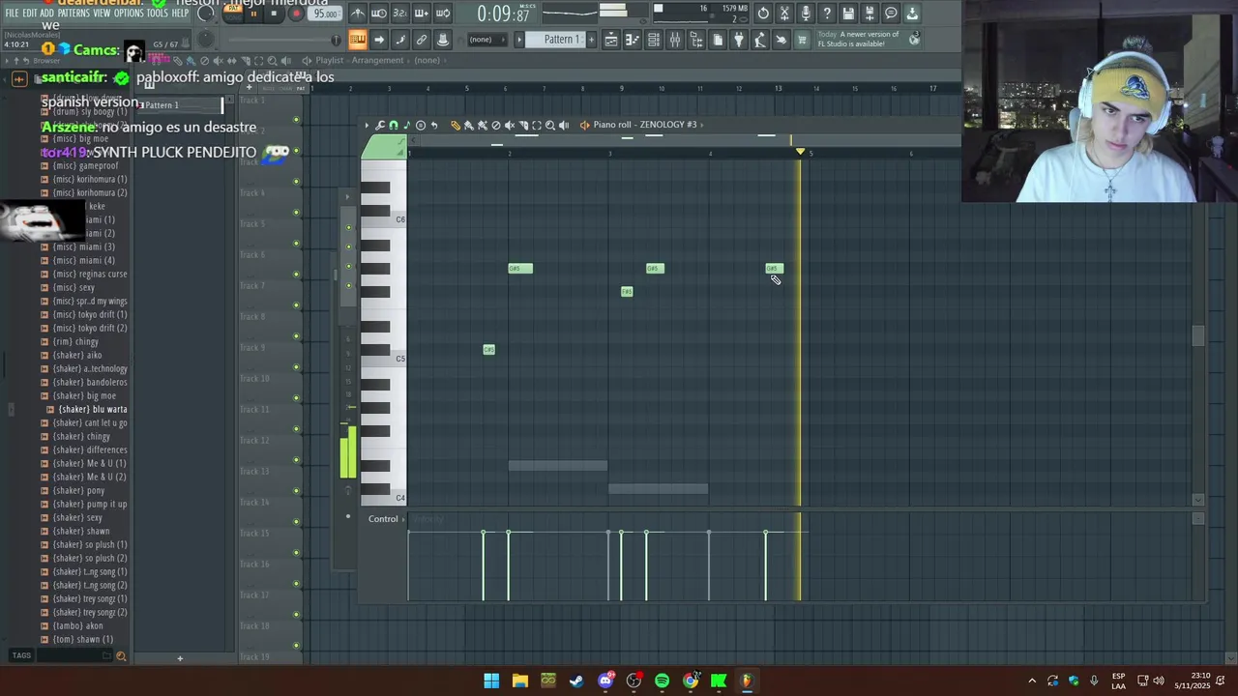1238x696 pixels.
Task: Click the Record button
Action: (296, 14)
